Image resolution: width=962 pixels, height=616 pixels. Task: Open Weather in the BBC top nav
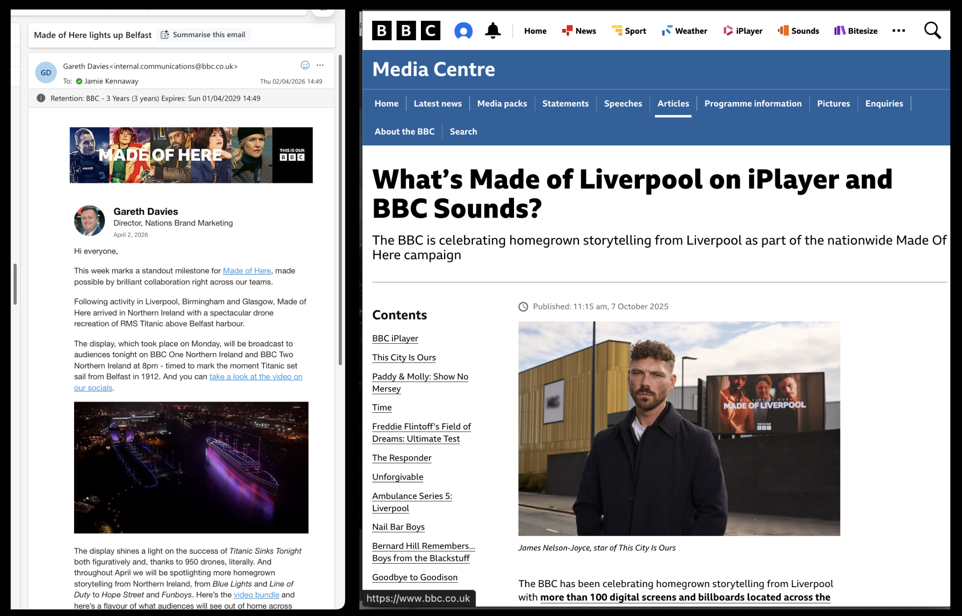pyautogui.click(x=684, y=31)
